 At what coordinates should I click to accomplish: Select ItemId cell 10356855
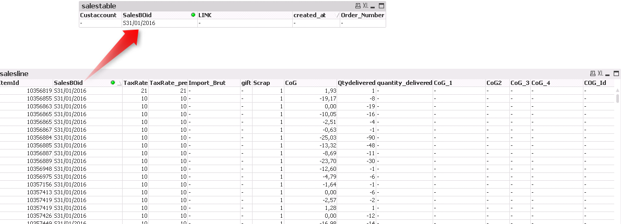(39, 98)
